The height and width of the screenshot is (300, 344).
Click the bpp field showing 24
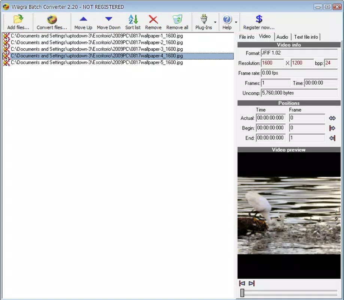point(331,63)
